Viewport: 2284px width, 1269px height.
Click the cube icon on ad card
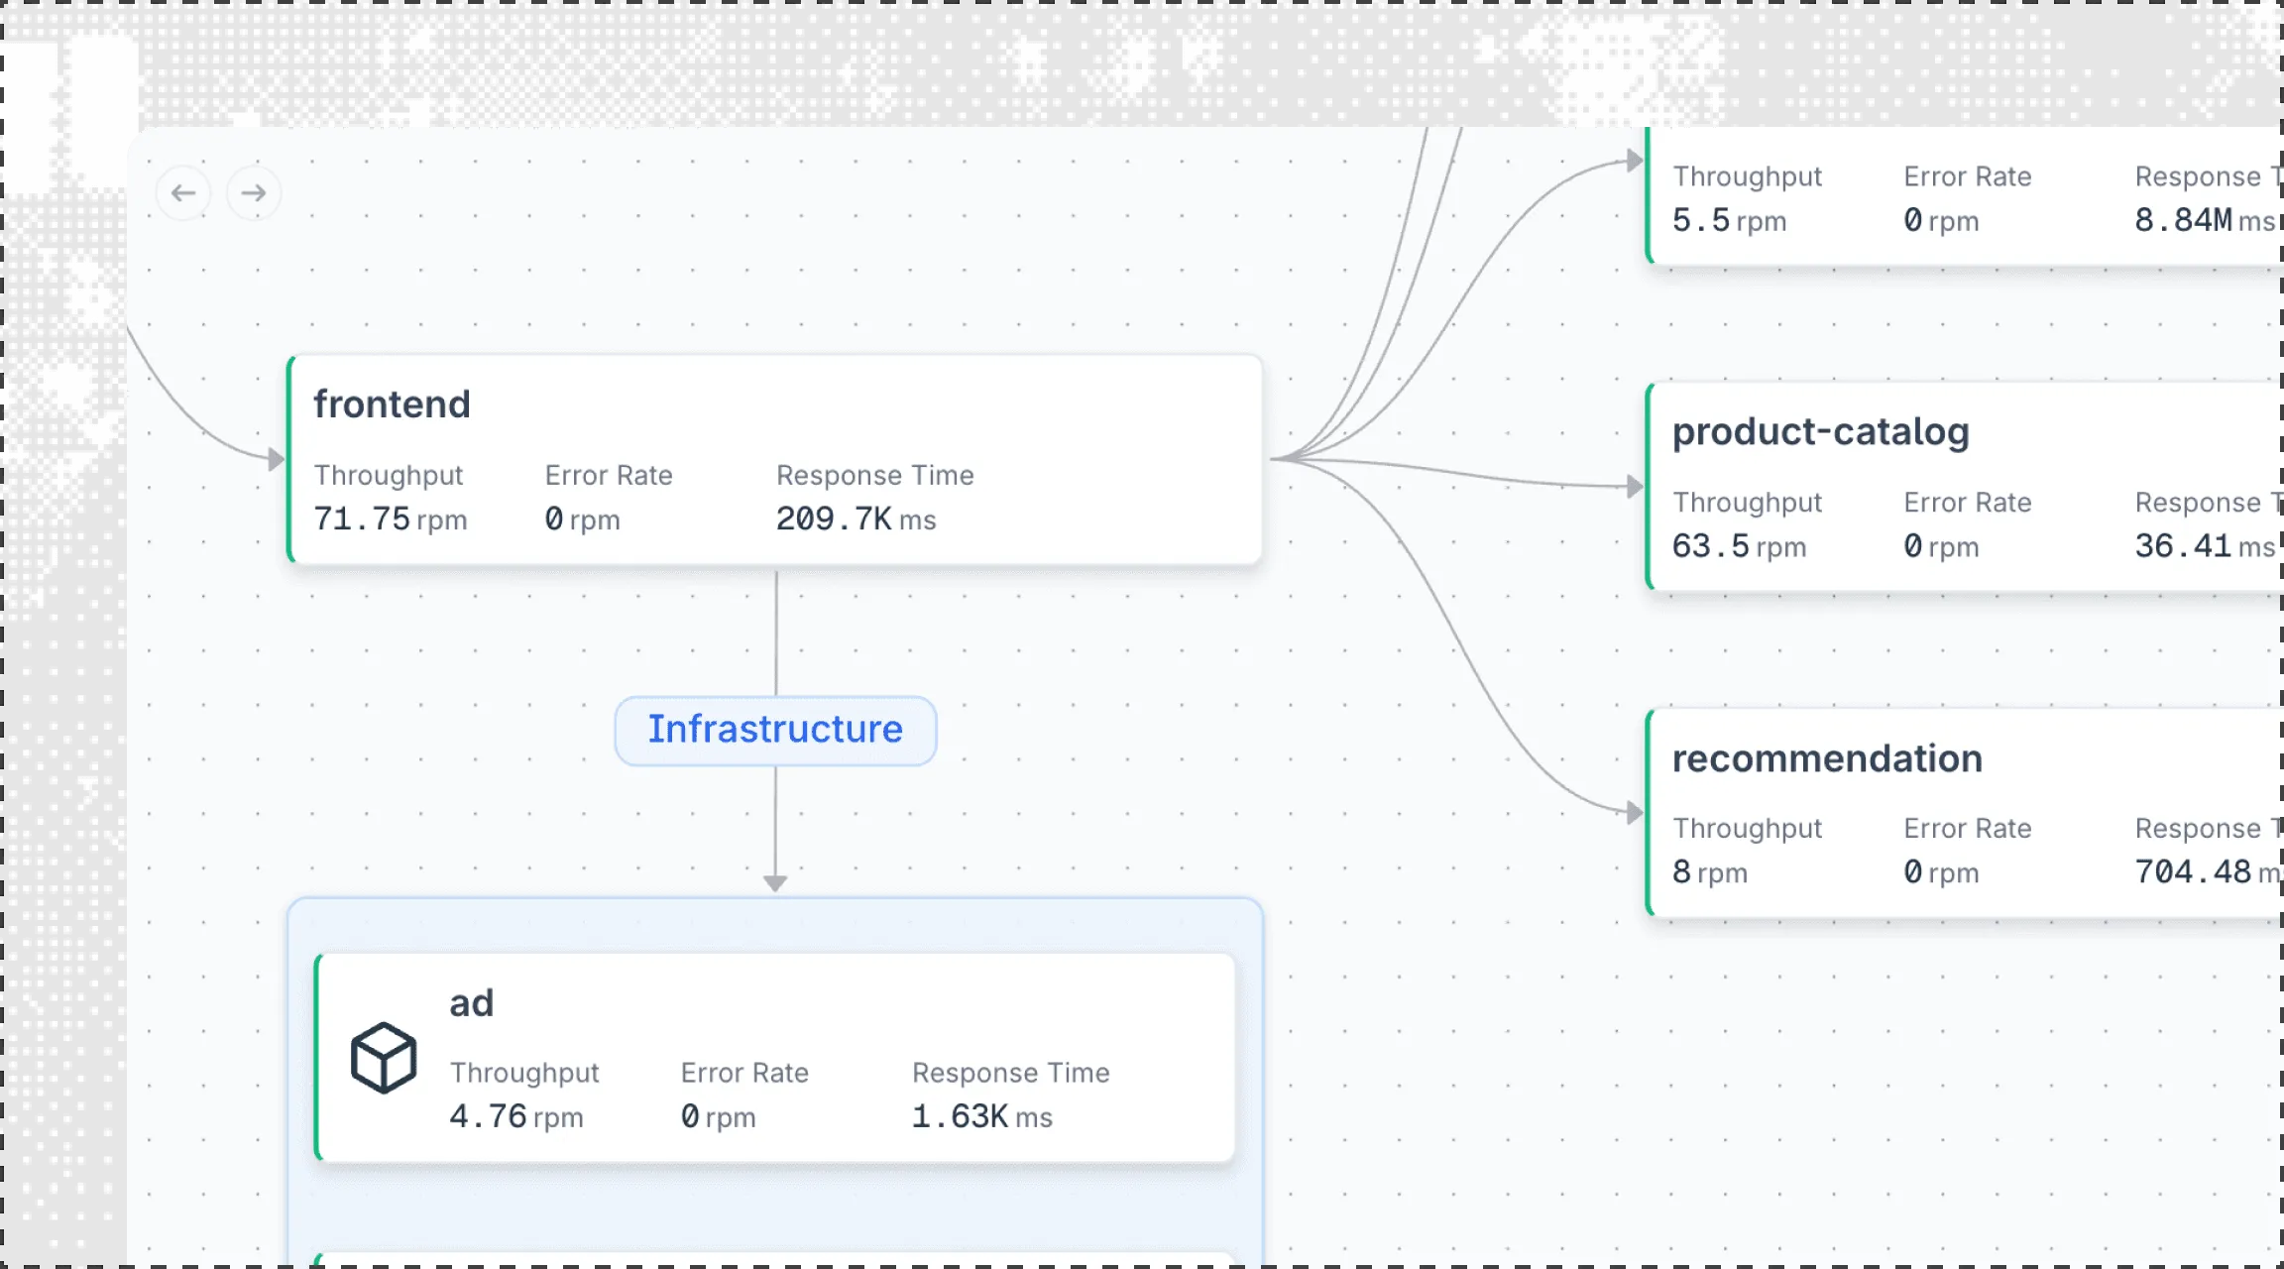point(384,1058)
